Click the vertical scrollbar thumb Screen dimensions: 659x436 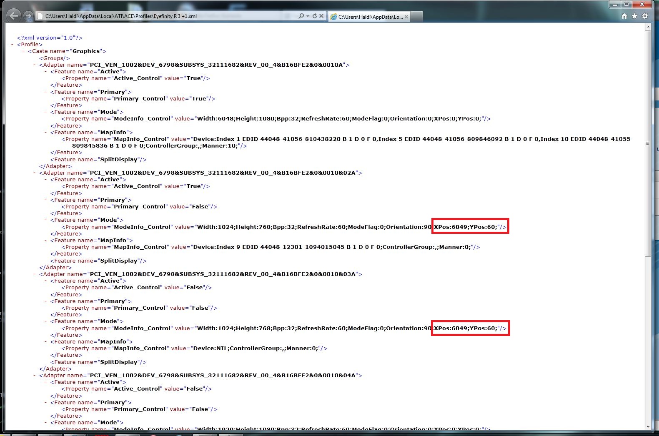pos(648,143)
